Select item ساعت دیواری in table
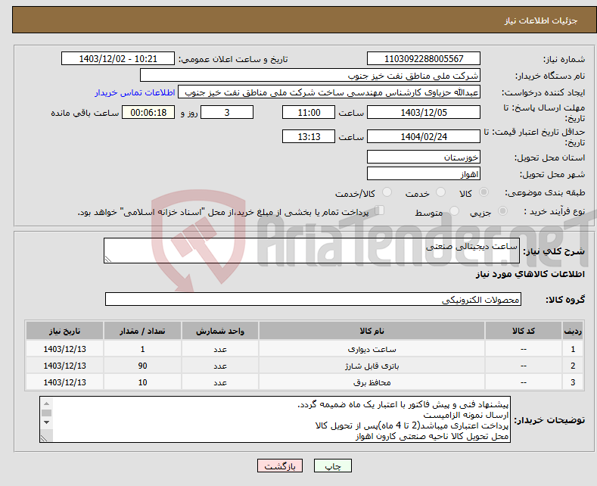Screen dimensions: 597x486 click(372, 349)
